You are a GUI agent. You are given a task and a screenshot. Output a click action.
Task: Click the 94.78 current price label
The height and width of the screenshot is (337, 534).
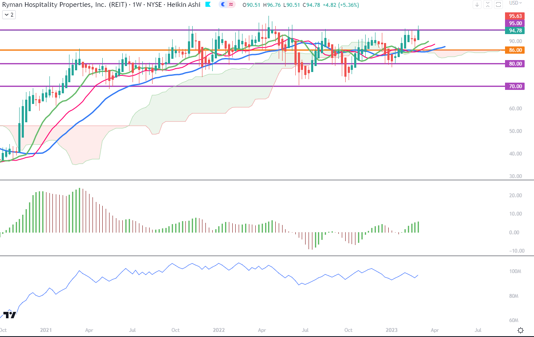(515, 30)
